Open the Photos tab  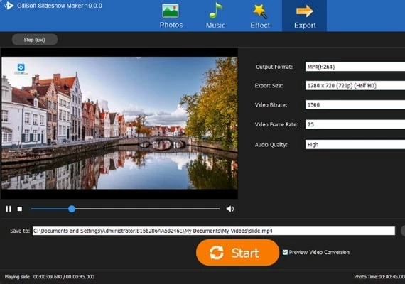171,16
